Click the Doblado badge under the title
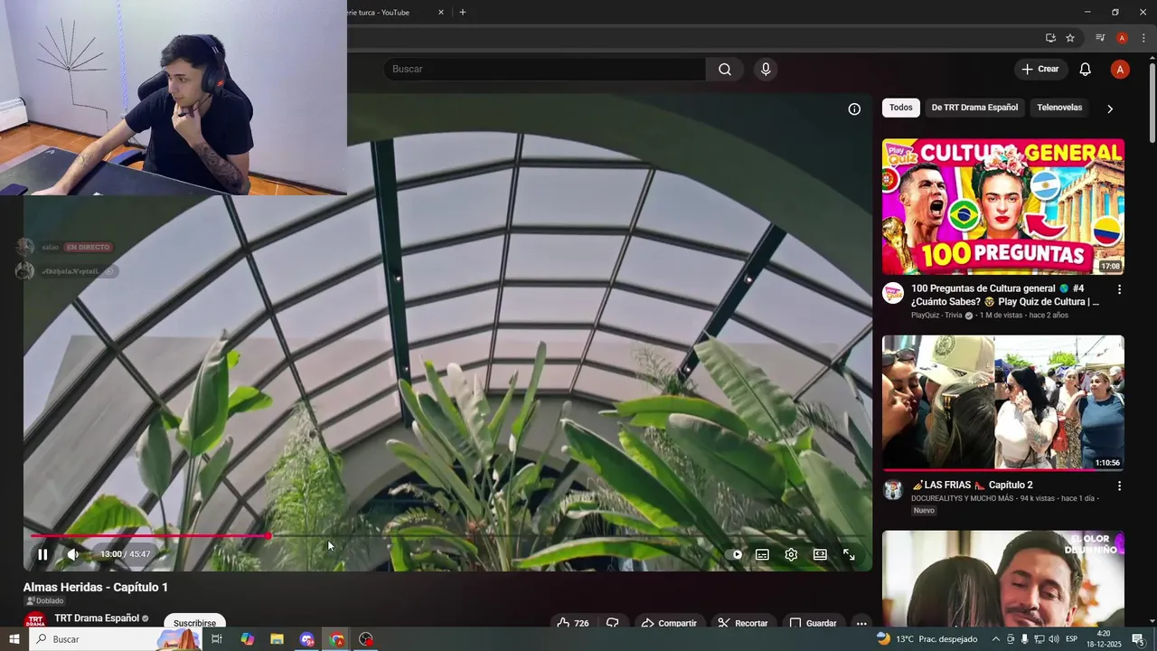 [45, 601]
